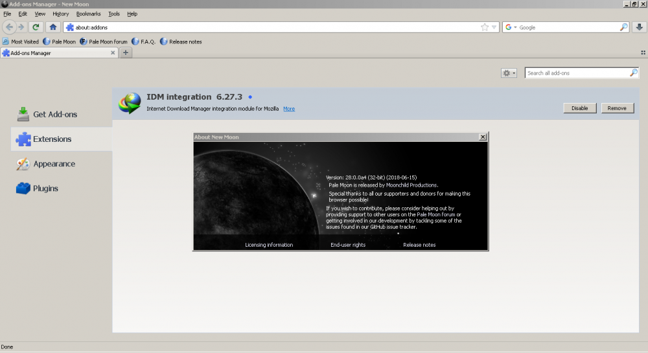
Task: Open a new tab with plus button
Action: click(x=126, y=53)
